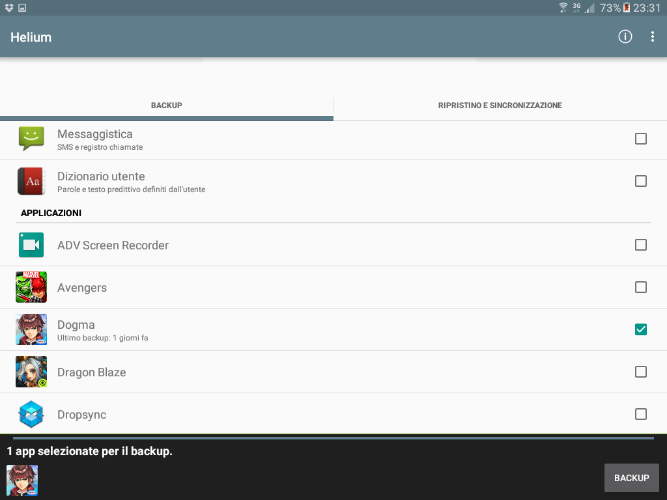Tap the Messaggistica green chat icon
The image size is (667, 500).
point(31,139)
